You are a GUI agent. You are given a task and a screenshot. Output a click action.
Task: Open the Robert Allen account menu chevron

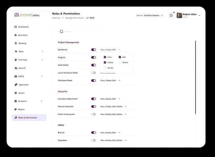coord(200,15)
